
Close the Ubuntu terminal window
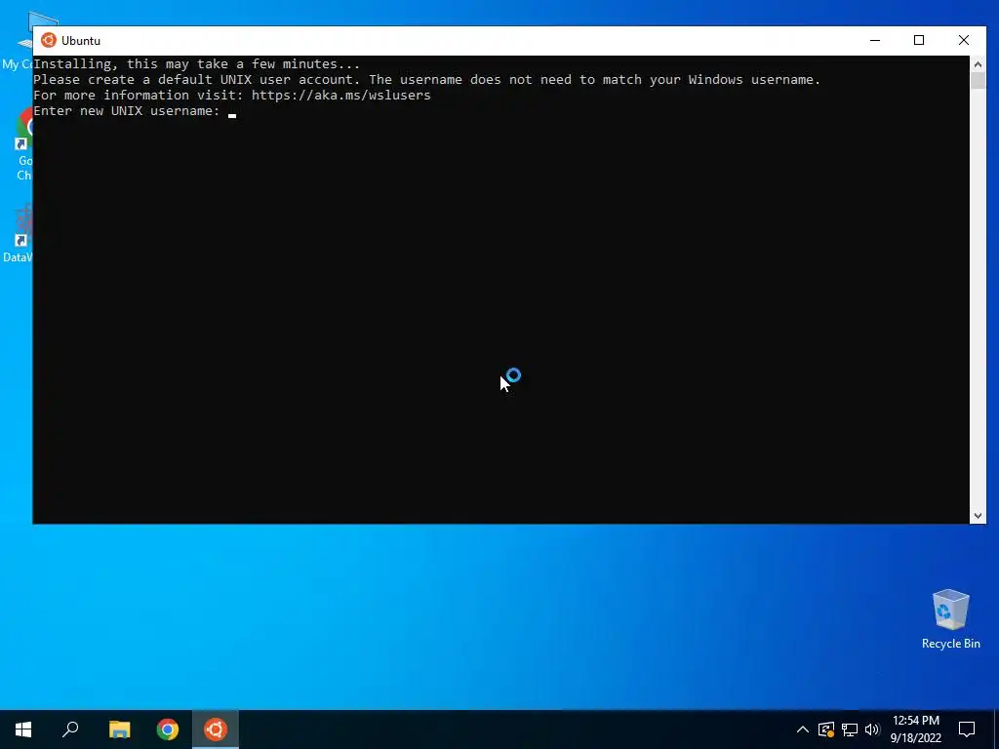(x=963, y=40)
